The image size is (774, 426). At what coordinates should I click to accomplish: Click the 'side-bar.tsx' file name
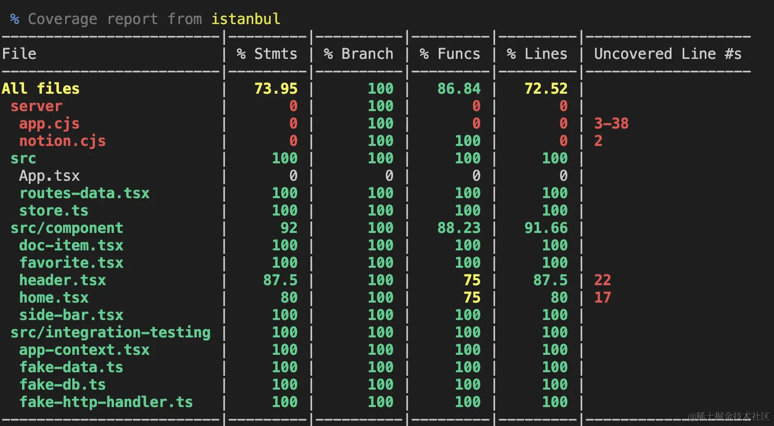[71, 315]
